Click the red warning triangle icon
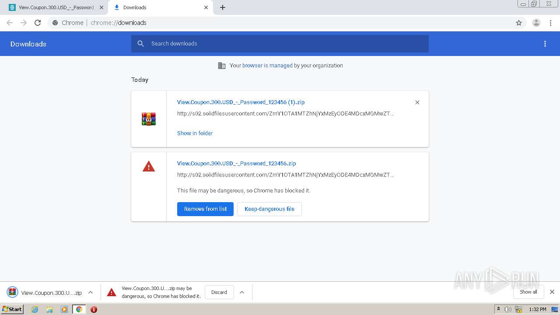The width and height of the screenshot is (560, 315). (x=149, y=167)
